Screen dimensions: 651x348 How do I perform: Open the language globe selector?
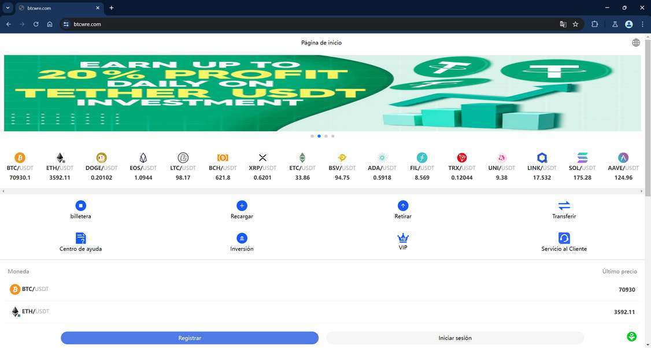(x=636, y=42)
